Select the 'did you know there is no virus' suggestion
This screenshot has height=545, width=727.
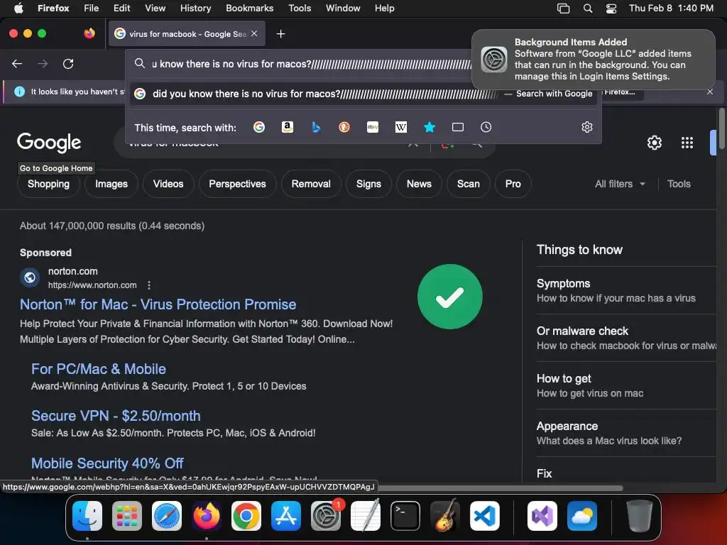click(363, 94)
